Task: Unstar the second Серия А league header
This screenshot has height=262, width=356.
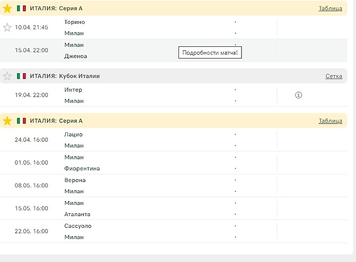Action: (7, 121)
